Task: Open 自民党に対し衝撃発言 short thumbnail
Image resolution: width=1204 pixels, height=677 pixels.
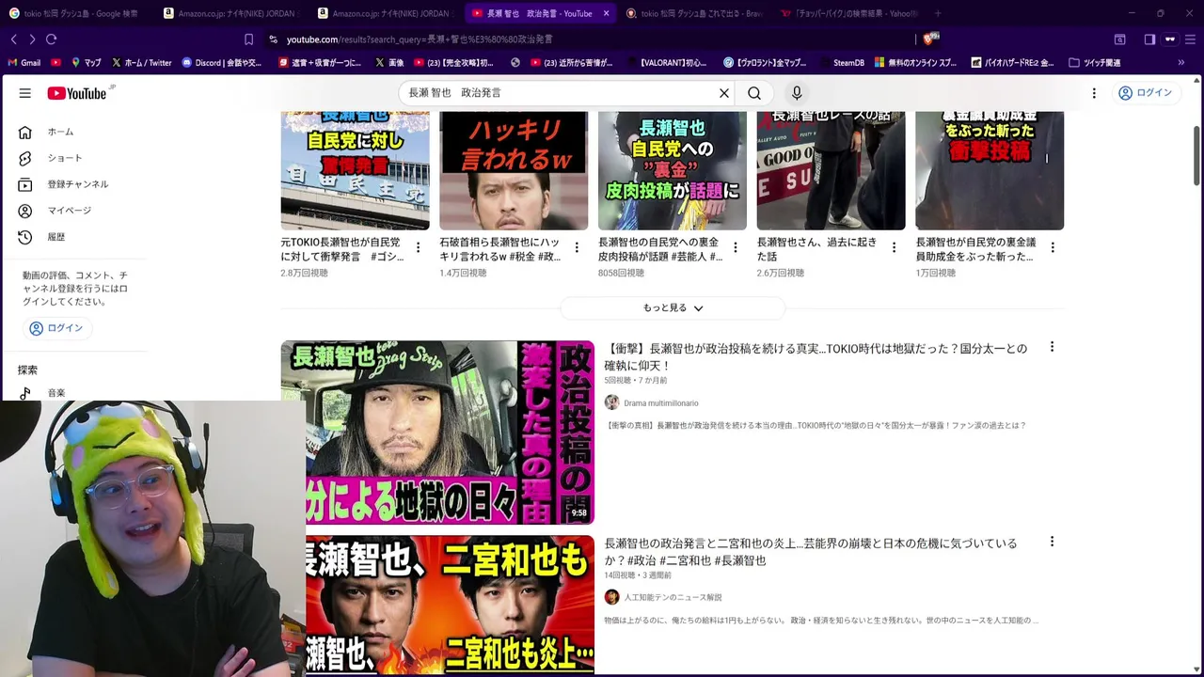Action: coord(355,170)
